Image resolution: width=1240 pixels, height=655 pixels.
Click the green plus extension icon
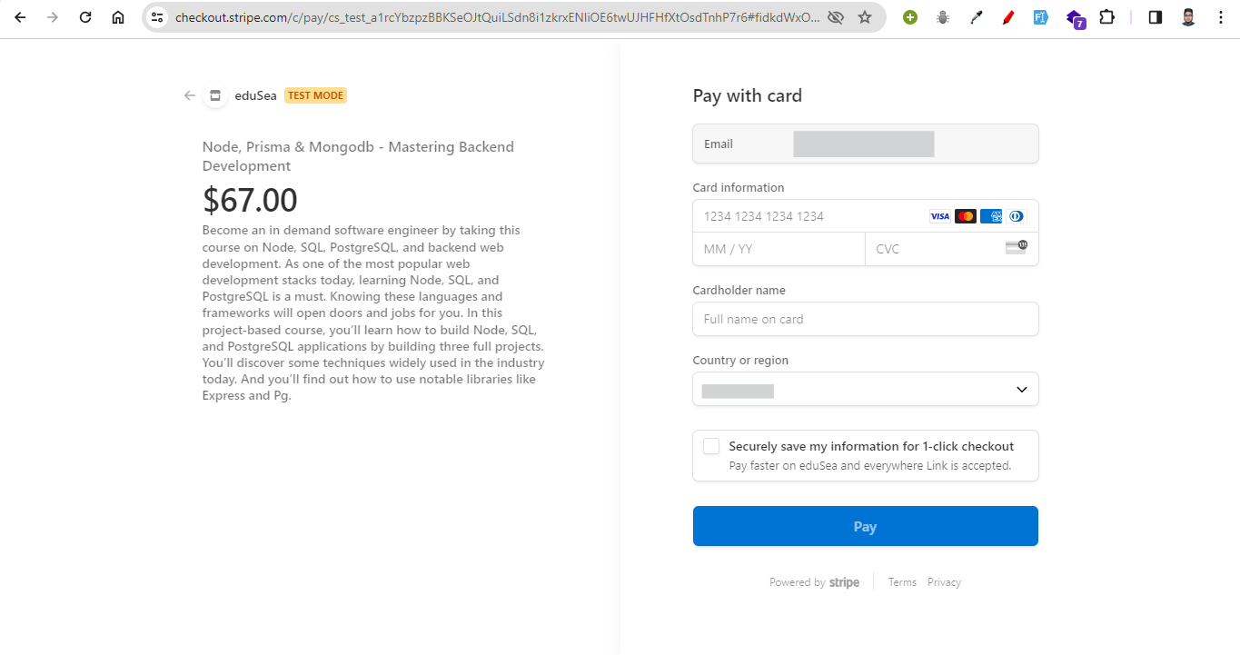pos(910,17)
